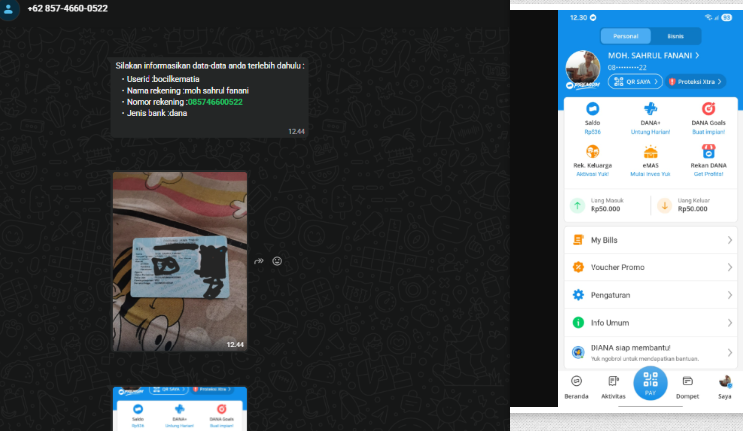This screenshot has height=431, width=743.
Task: Tap the PAY QR scan button
Action: tap(650, 383)
